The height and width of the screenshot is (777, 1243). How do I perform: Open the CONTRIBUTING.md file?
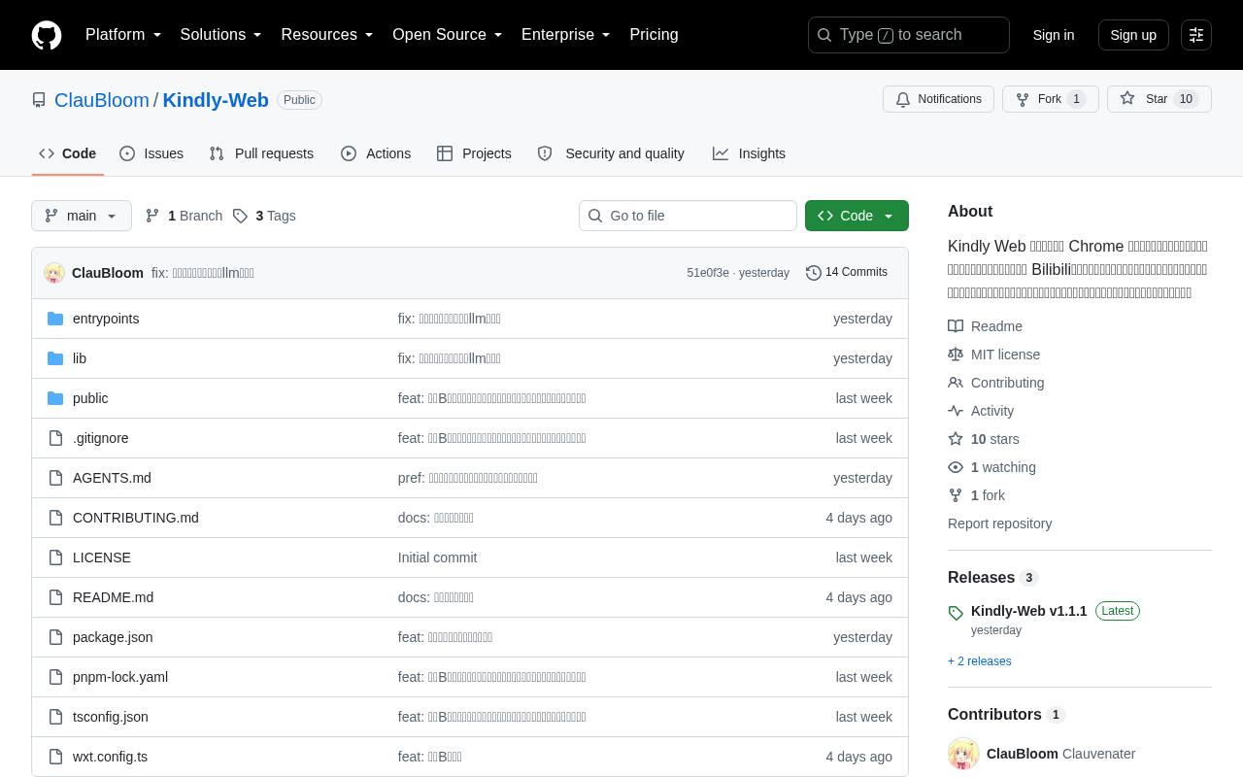136,518
